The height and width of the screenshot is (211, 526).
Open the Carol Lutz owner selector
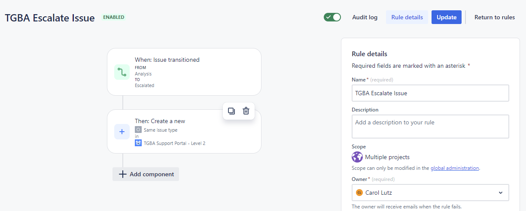430,193
